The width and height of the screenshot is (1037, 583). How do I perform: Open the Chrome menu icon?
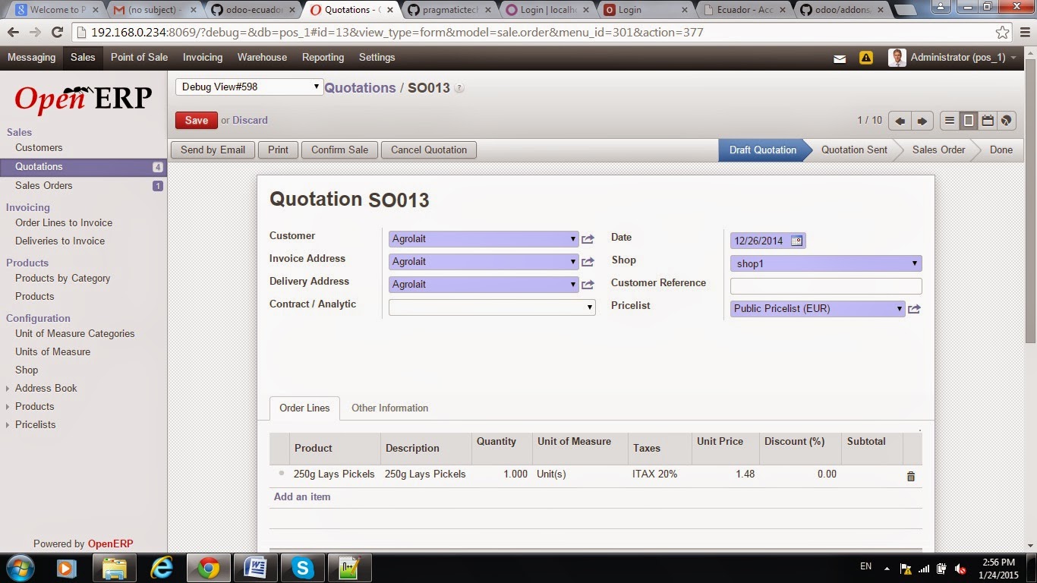(x=1024, y=33)
